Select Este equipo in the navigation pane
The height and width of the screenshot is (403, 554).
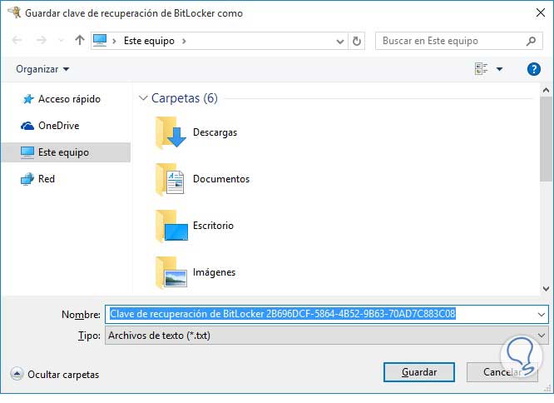click(x=66, y=152)
